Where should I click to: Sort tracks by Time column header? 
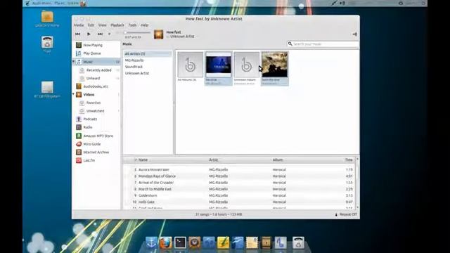coord(349,160)
